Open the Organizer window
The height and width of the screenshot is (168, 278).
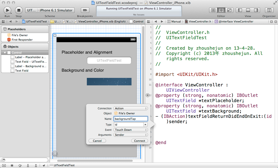pos(269,10)
